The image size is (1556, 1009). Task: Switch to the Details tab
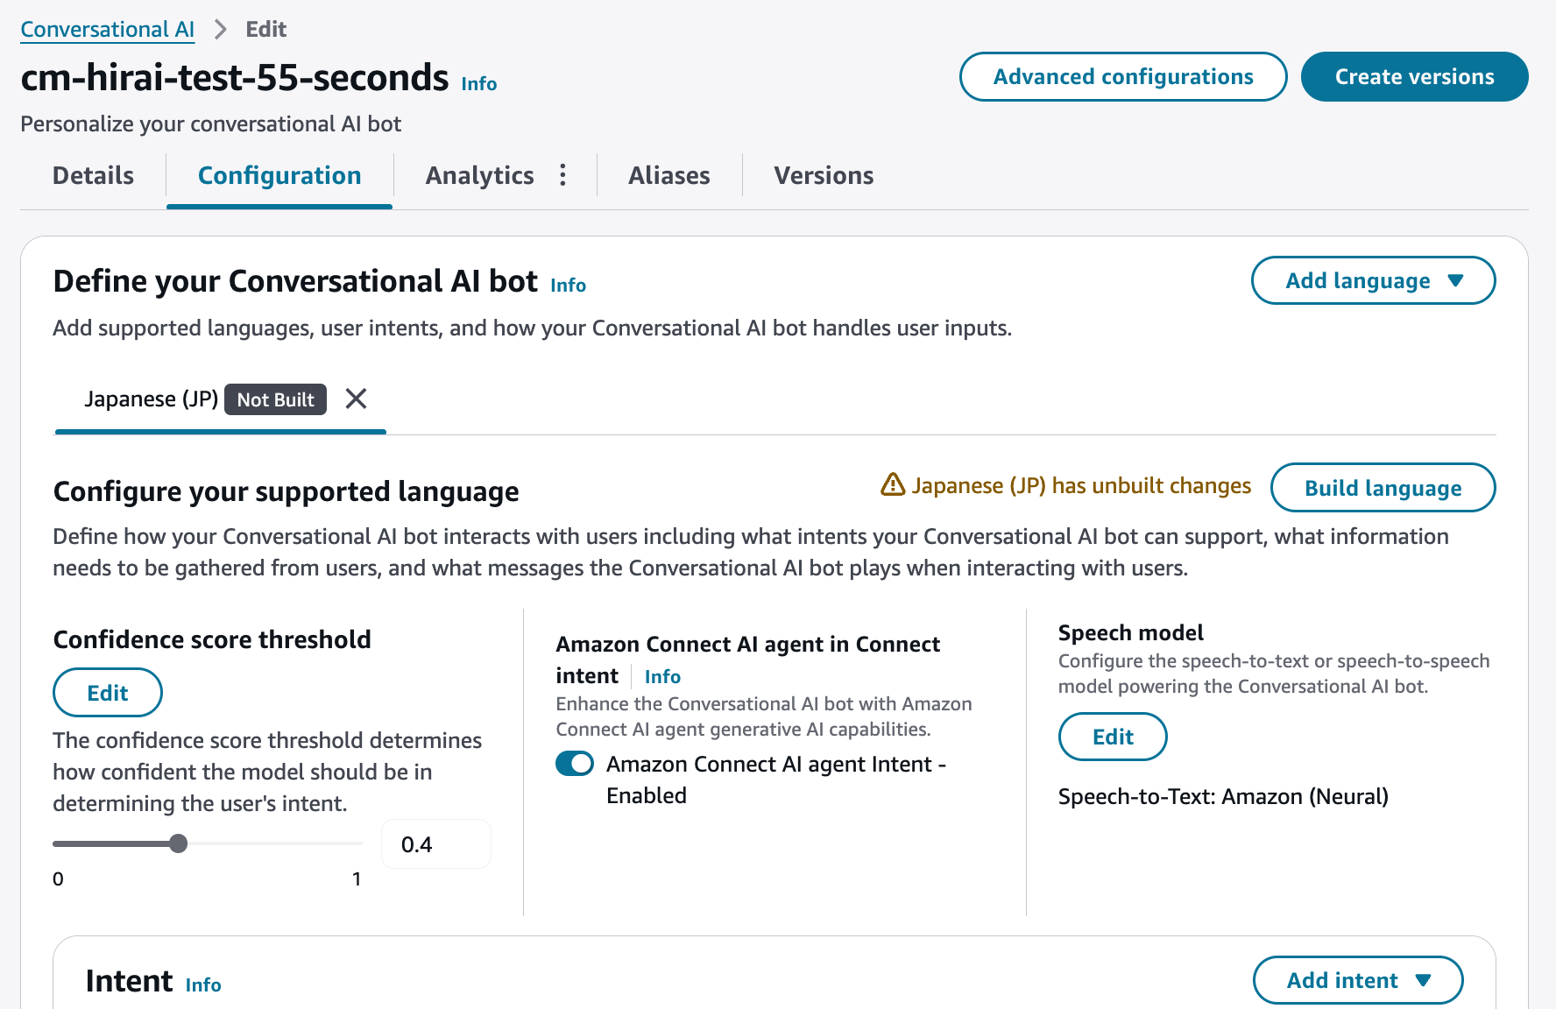[x=93, y=176]
